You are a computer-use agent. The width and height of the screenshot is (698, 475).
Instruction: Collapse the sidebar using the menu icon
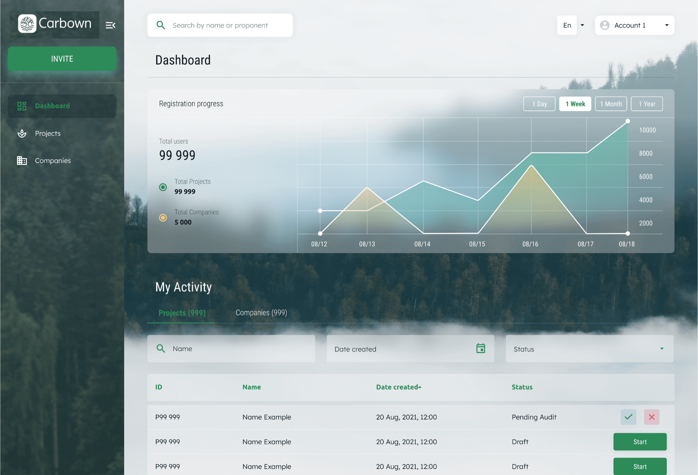click(x=110, y=25)
